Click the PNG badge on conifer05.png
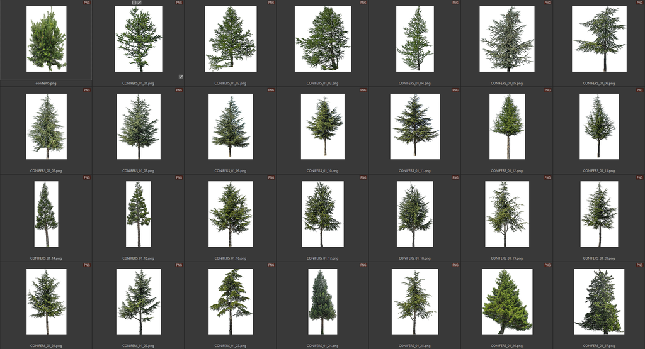The image size is (645, 349). tap(87, 3)
